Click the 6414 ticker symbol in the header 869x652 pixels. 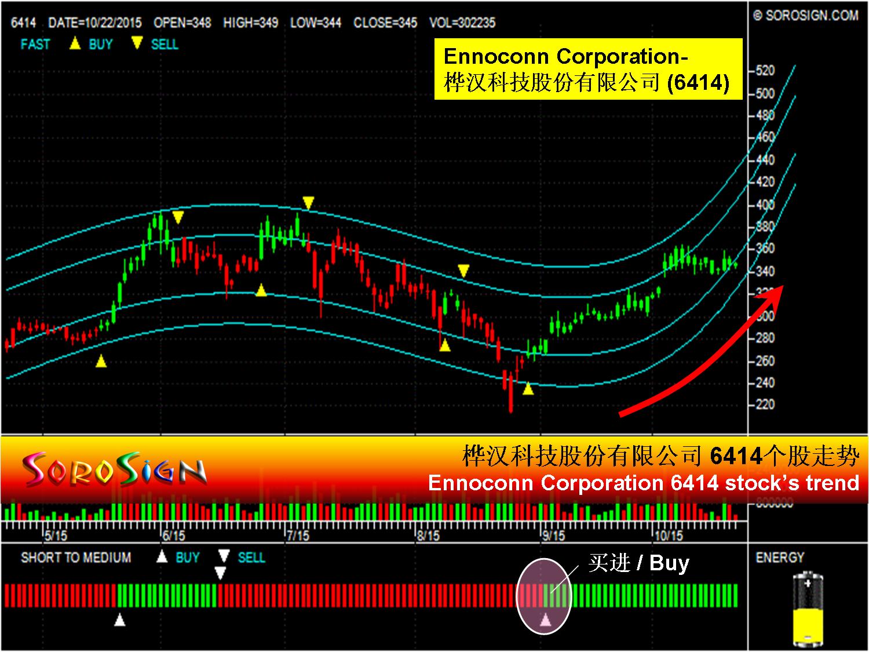tap(24, 23)
